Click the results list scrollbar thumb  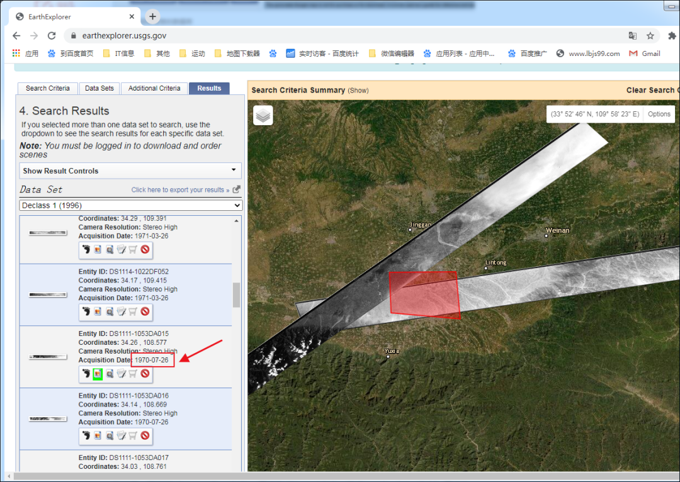(236, 294)
